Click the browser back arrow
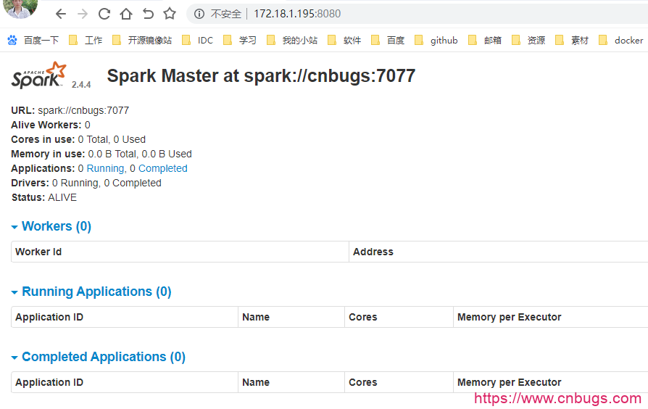Screen dimensions: 648x409 61,14
